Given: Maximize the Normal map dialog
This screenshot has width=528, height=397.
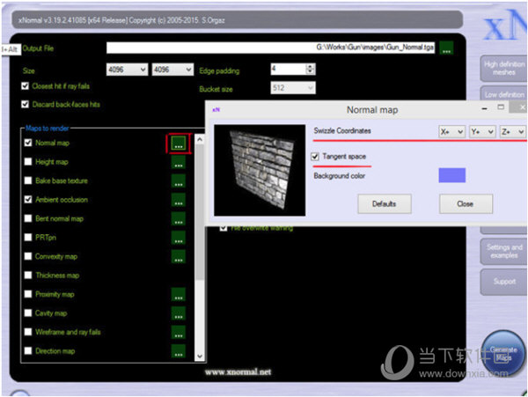Looking at the screenshot, I should pos(501,107).
